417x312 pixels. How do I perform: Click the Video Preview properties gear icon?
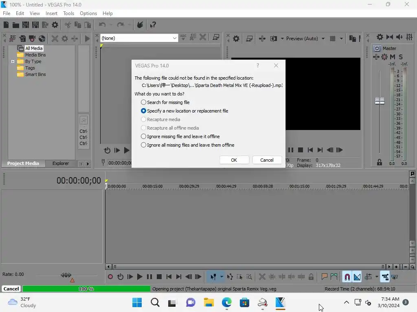pyautogui.click(x=236, y=39)
